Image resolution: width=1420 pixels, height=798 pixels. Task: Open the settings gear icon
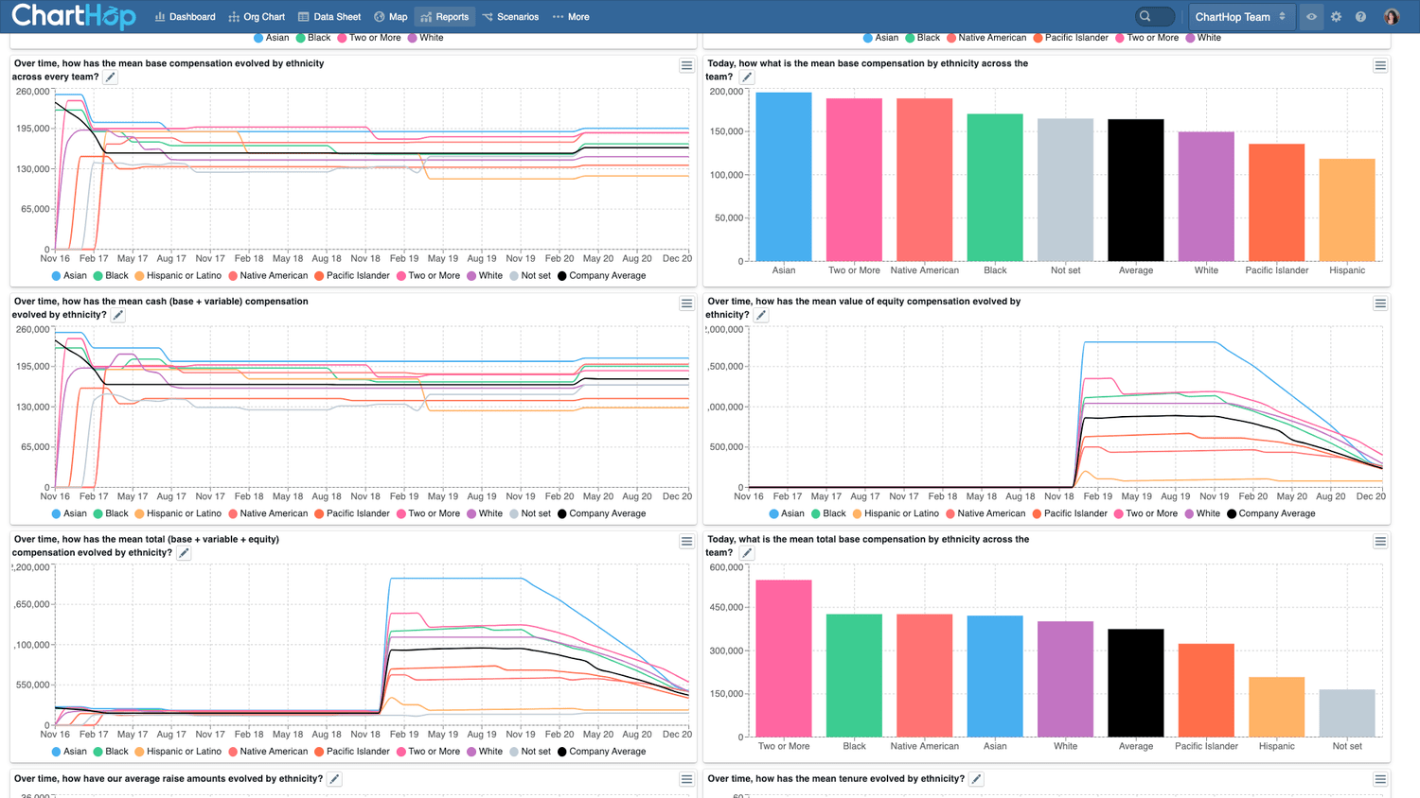(x=1336, y=17)
